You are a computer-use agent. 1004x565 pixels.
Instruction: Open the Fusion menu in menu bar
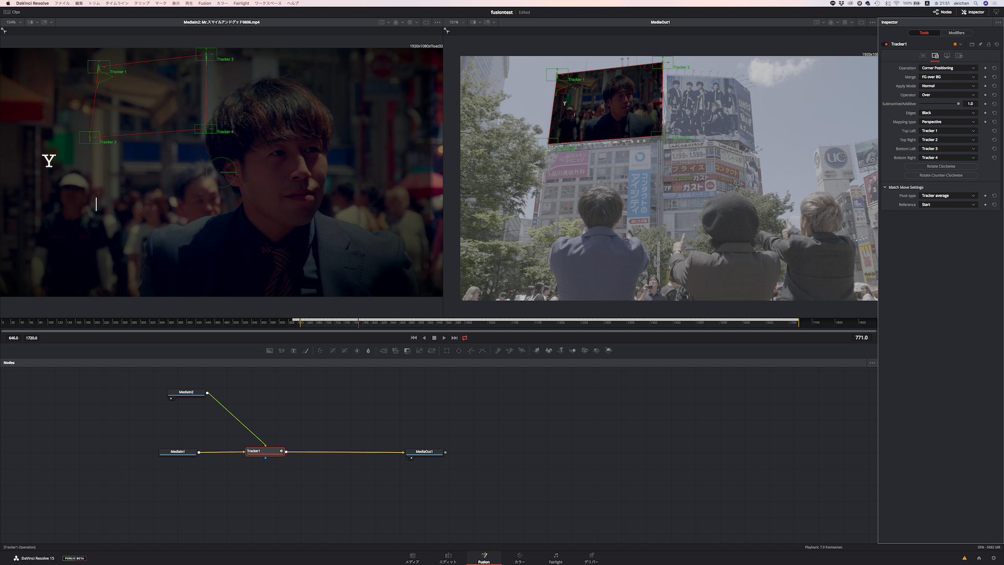tap(204, 4)
